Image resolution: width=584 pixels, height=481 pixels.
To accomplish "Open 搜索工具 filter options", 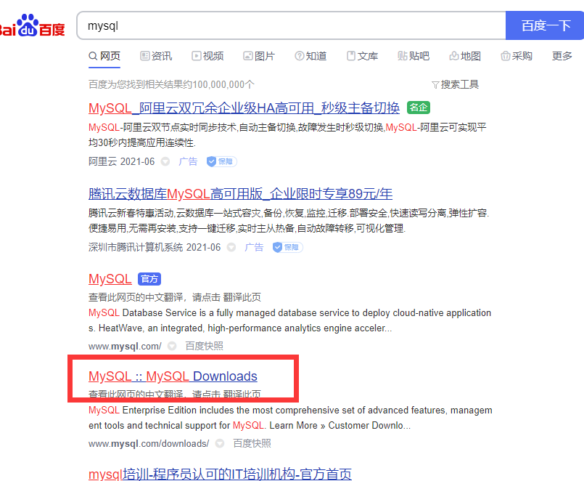I will [x=455, y=85].
